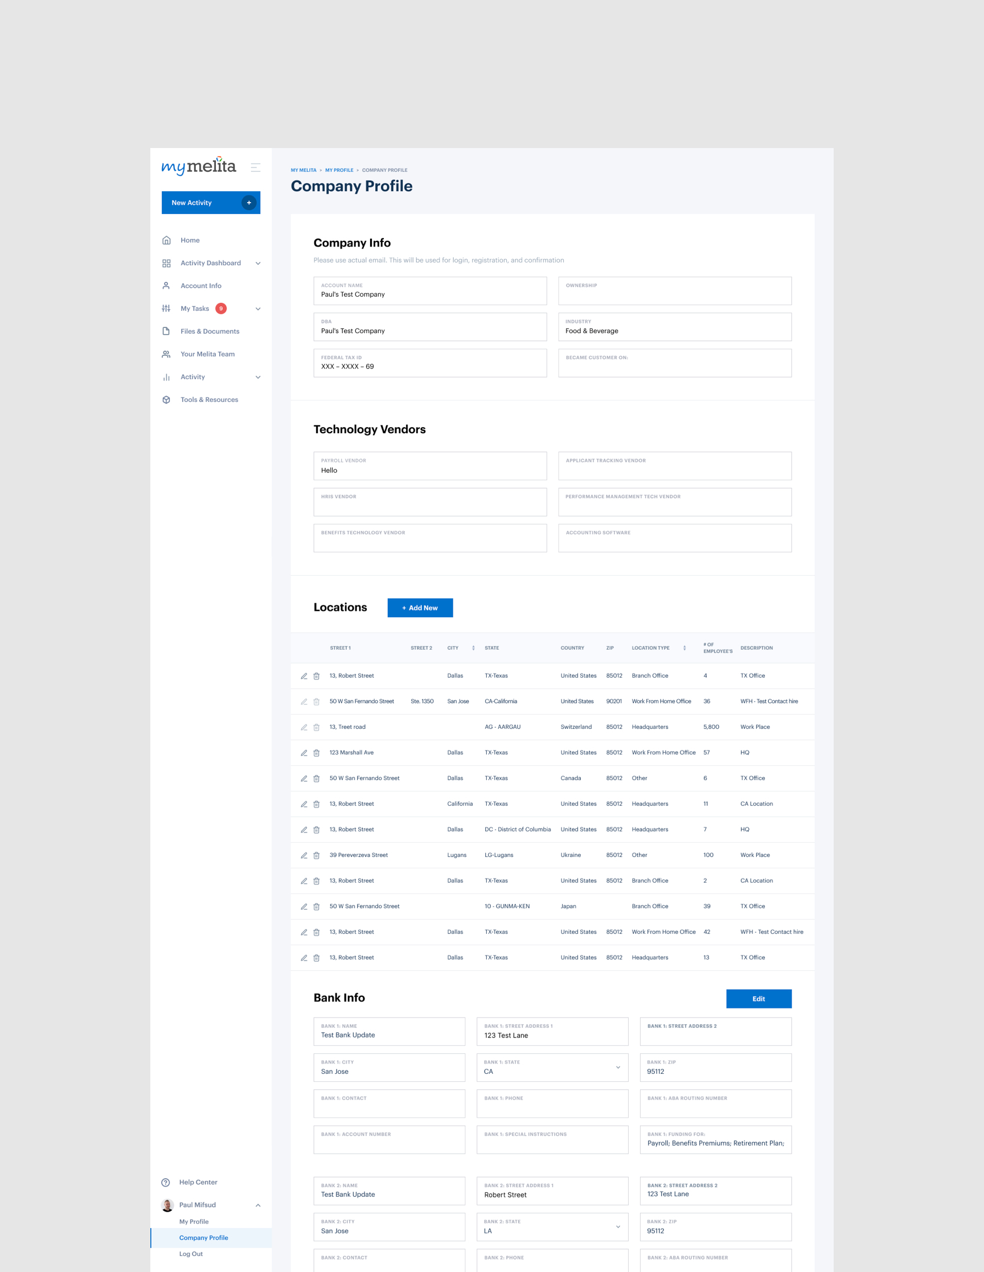Click the Activity bar chart icon
Image resolution: width=984 pixels, height=1272 pixels.
(x=167, y=377)
